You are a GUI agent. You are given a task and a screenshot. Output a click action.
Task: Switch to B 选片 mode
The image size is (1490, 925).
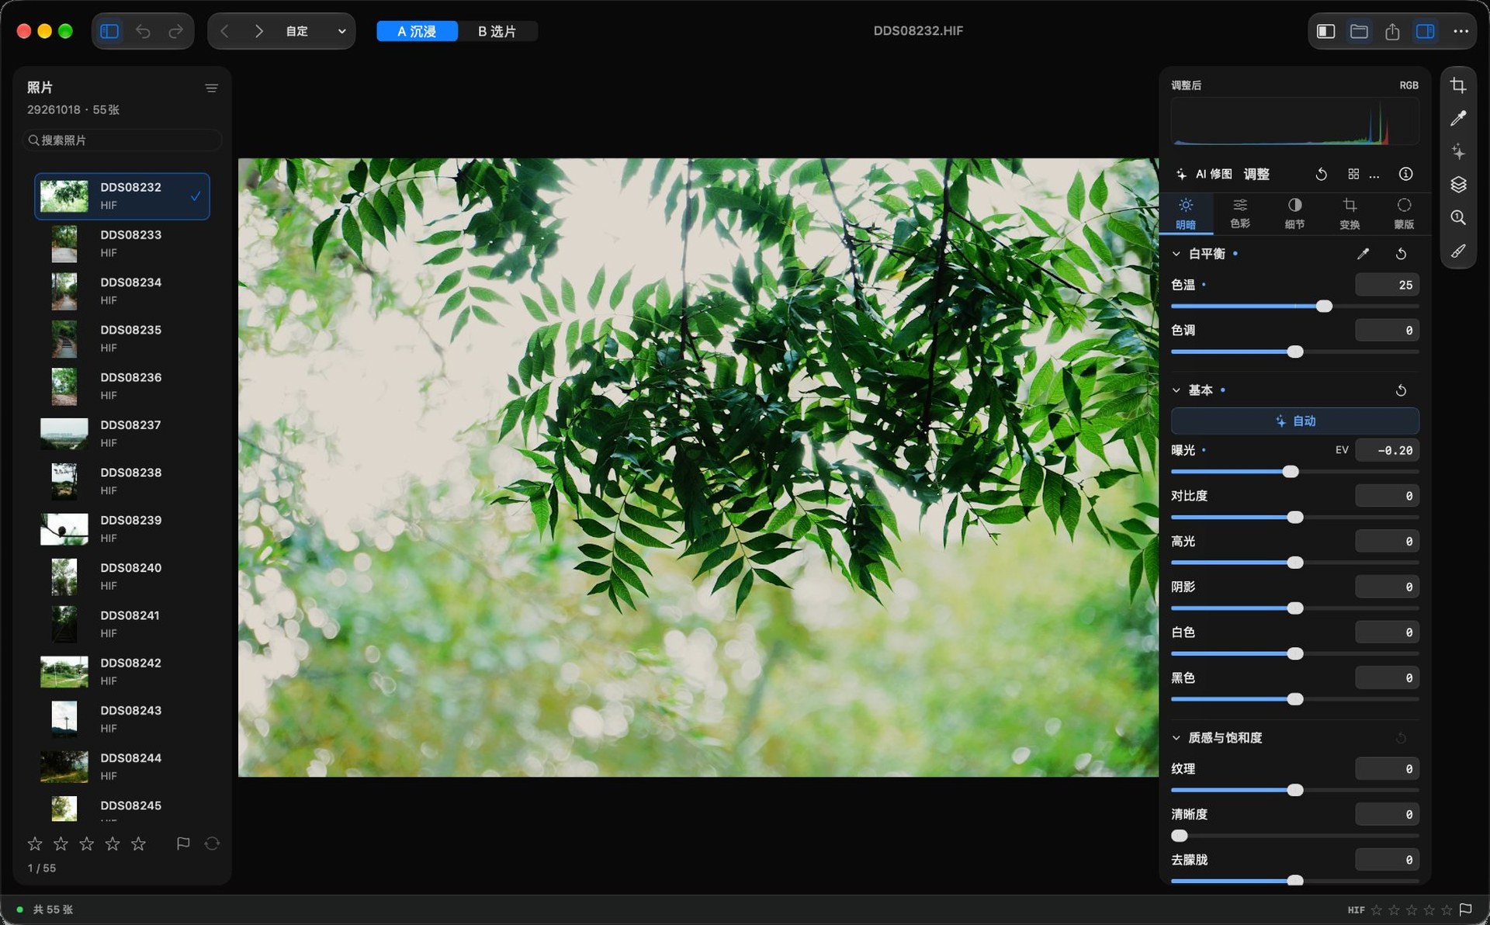[497, 31]
